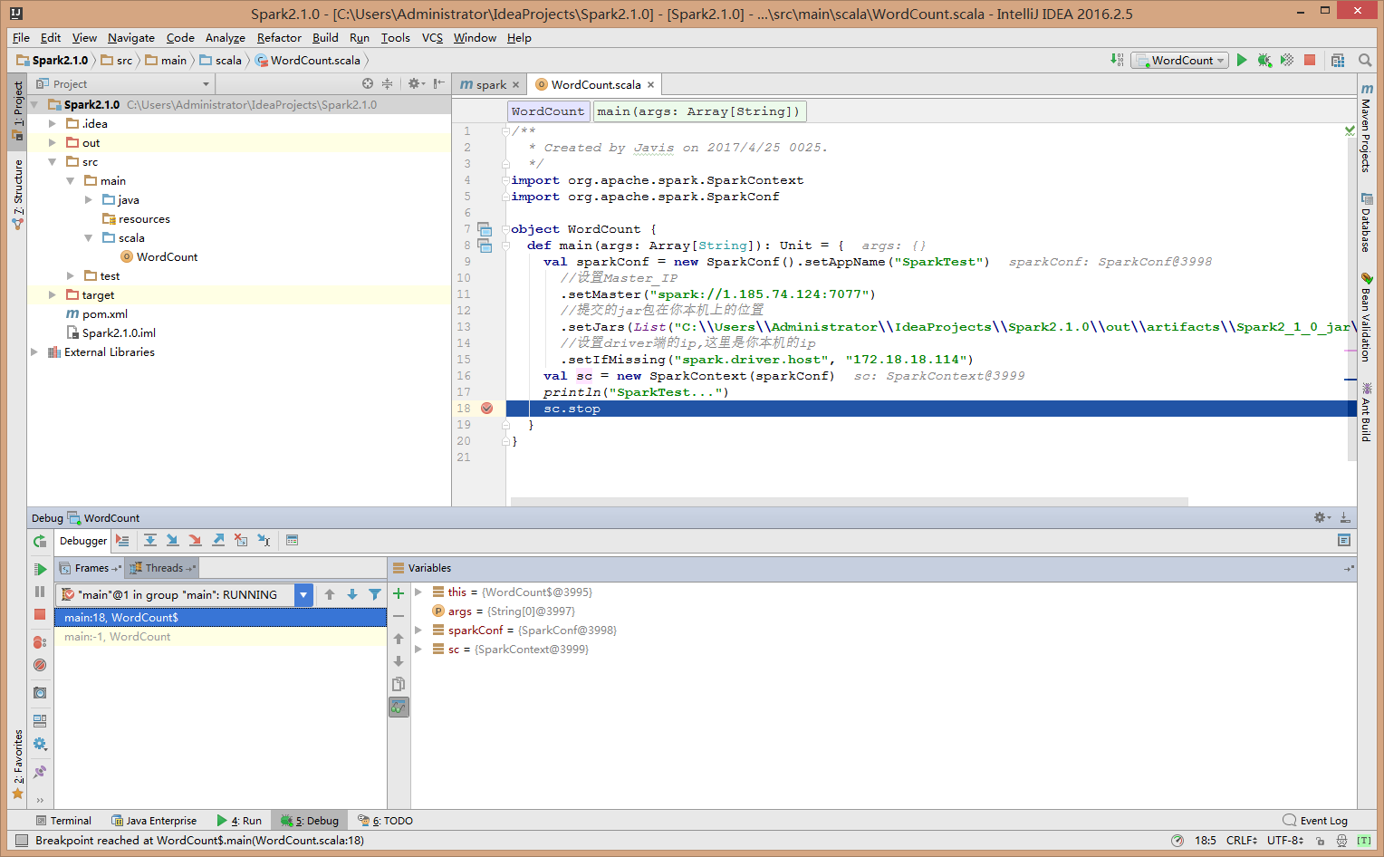Expand the sparkConf variable
Image resolution: width=1384 pixels, height=857 pixels.
coord(418,630)
